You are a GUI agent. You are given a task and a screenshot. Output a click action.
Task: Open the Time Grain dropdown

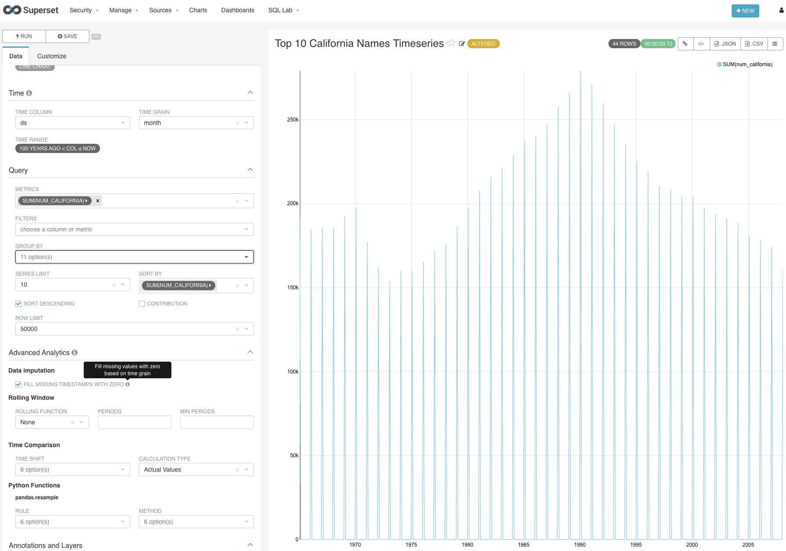[196, 123]
